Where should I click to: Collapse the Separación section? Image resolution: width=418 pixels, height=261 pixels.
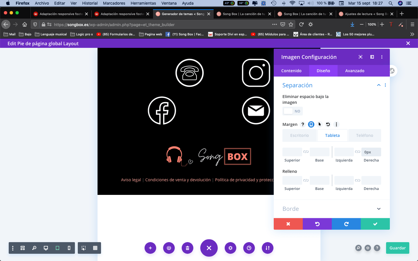click(x=379, y=85)
